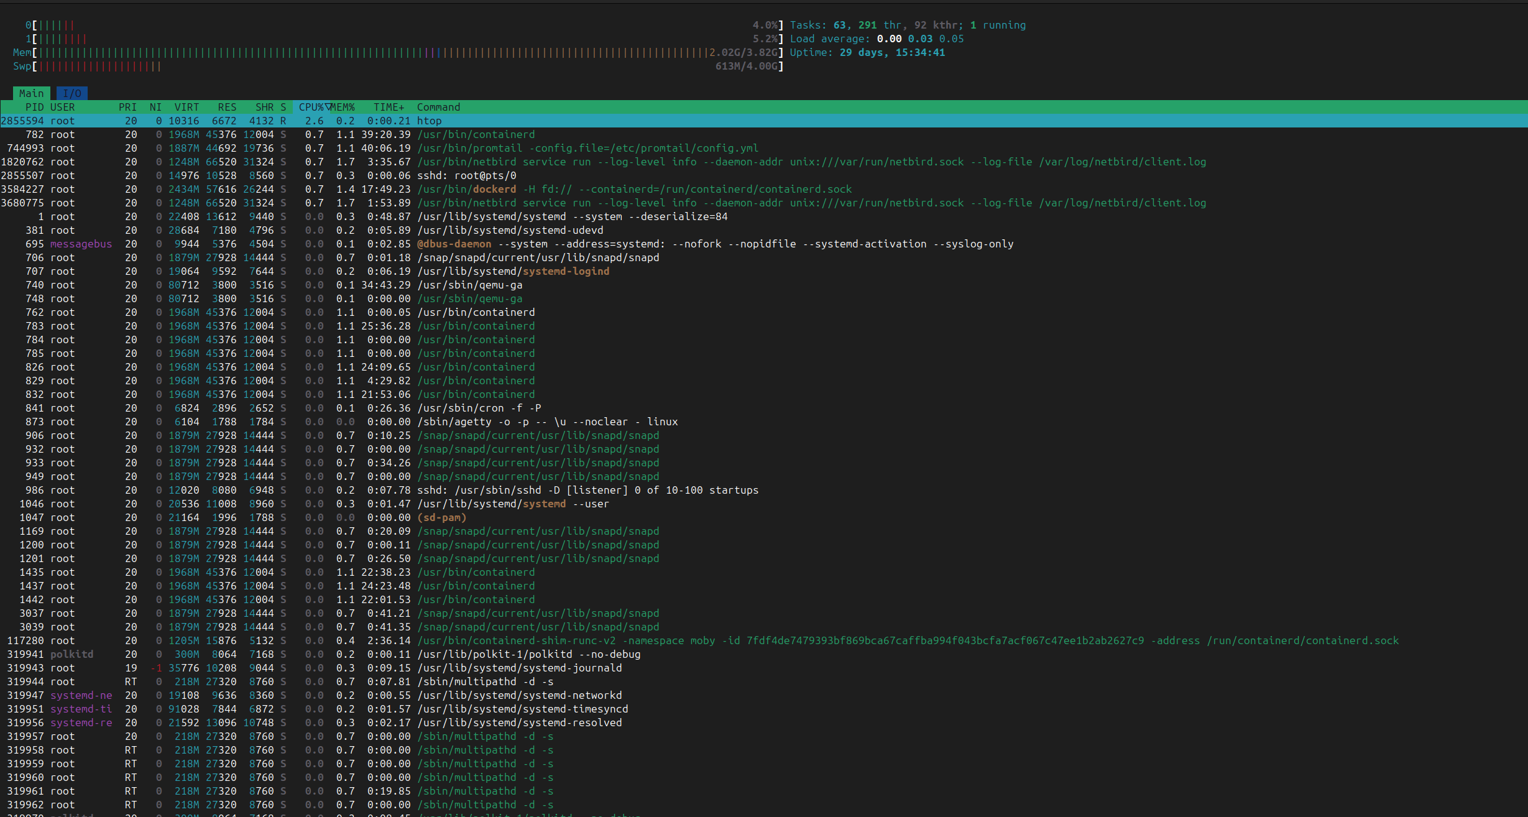Sort by the Command column header
The width and height of the screenshot is (1528, 817).
click(x=438, y=107)
